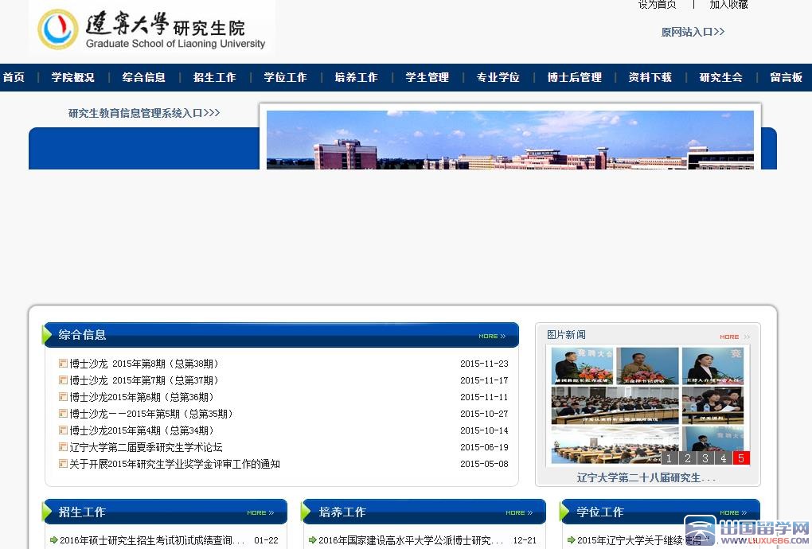Screen dimensions: 812x549
Task: Click green arrow icon beside 2016年硕士研究生招生考试
Action: tap(54, 540)
